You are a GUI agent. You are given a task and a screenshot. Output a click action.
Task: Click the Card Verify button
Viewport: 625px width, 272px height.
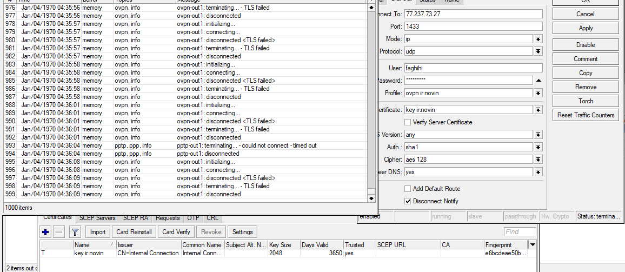pyautogui.click(x=176, y=232)
